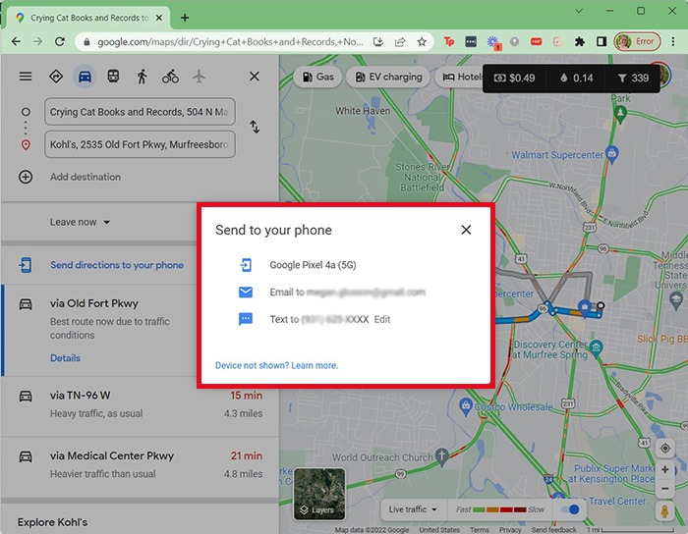Select walking travel mode
688x534 pixels.
click(142, 77)
